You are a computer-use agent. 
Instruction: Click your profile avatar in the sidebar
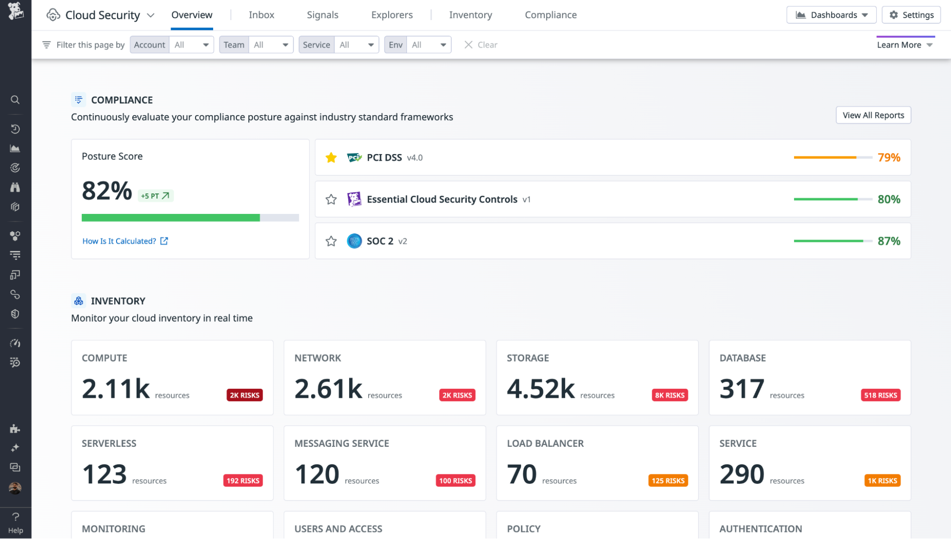click(x=15, y=487)
